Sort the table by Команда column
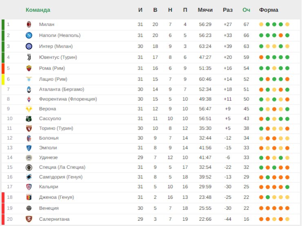This screenshot has height=226, width=302. (x=38, y=10)
